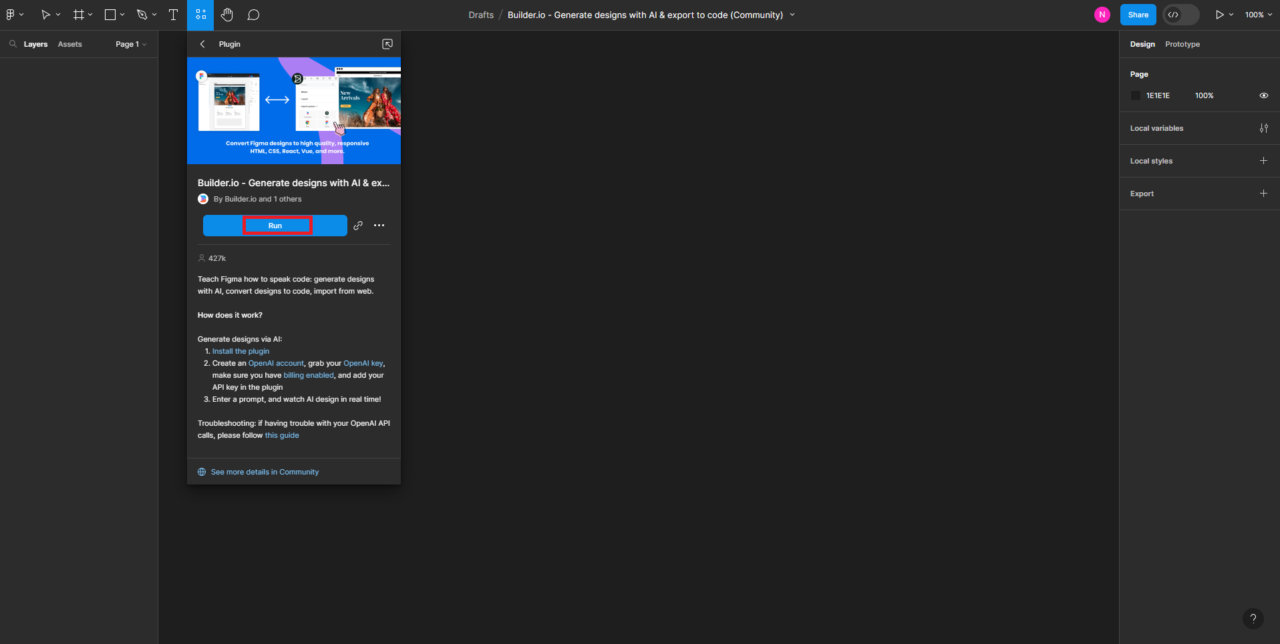Image resolution: width=1280 pixels, height=644 pixels.
Task: Open the Resources plugins tool
Action: 200,15
